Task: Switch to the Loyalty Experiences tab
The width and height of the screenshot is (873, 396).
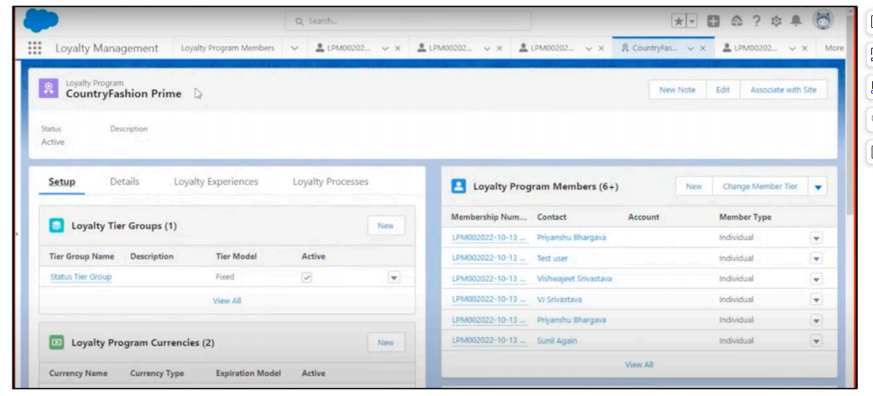Action: point(216,182)
